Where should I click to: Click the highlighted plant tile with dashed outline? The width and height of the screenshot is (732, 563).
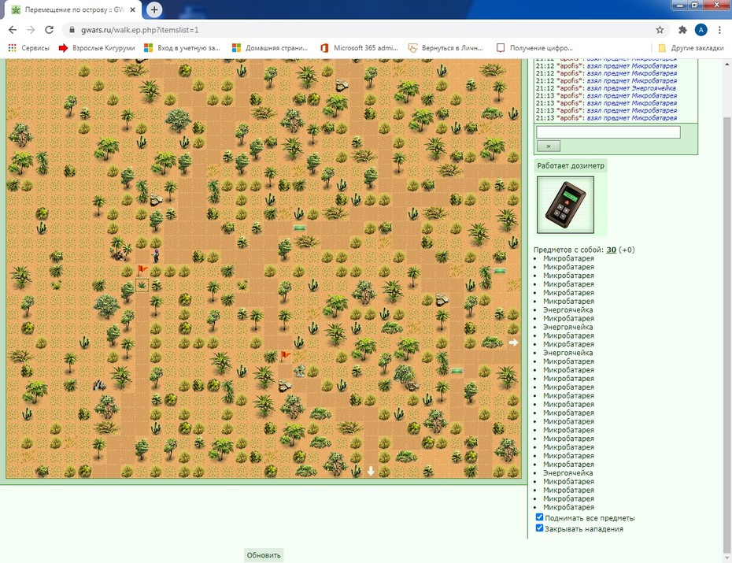click(x=142, y=285)
